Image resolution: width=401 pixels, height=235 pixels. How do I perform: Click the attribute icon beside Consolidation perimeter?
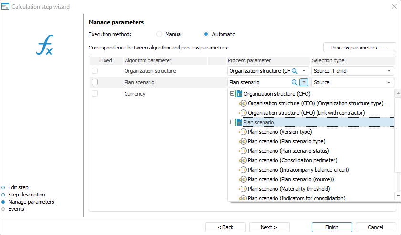243,160
